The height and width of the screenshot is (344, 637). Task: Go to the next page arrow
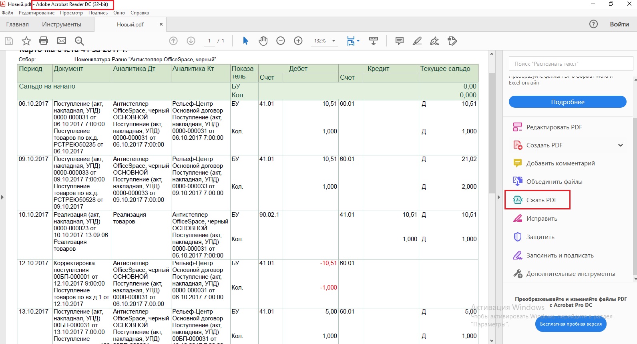click(191, 41)
